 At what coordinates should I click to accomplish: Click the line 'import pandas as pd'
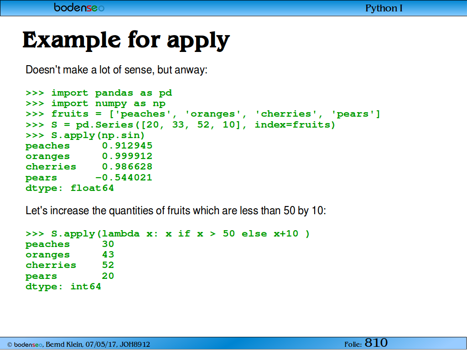click(99, 93)
